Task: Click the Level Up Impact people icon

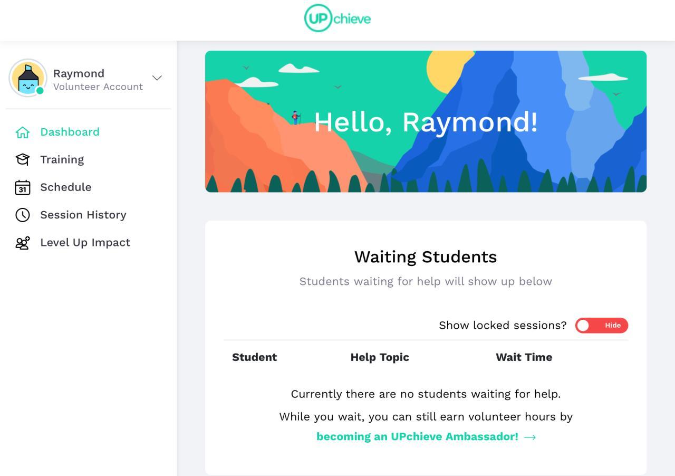Action: coord(23,243)
